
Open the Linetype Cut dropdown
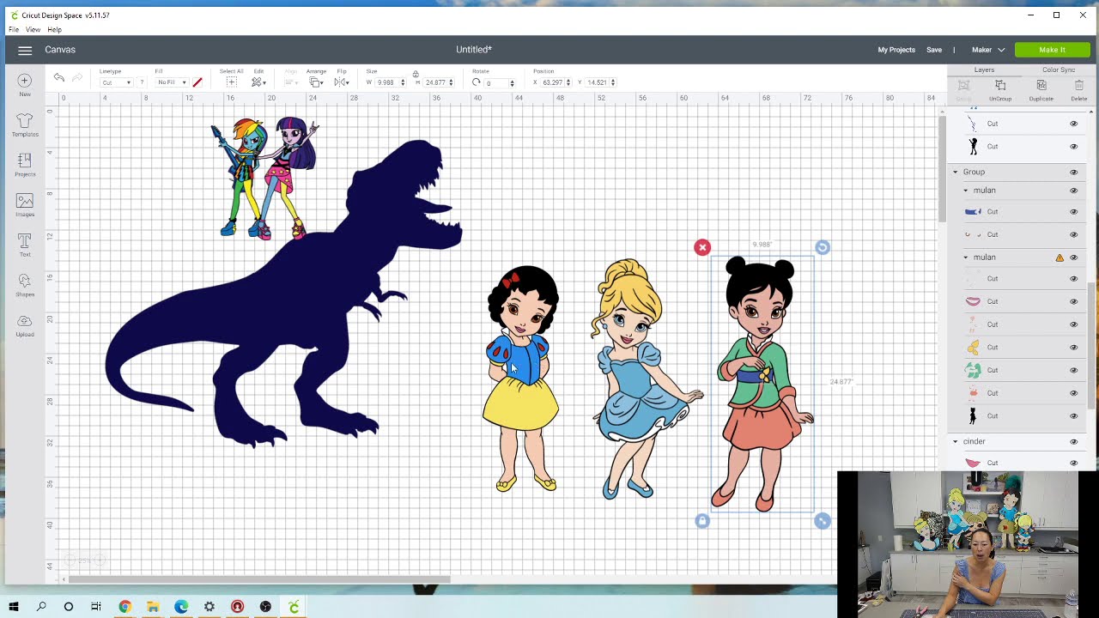point(116,82)
